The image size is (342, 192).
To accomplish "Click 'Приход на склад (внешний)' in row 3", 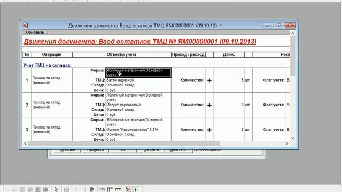I will tap(46, 129).
